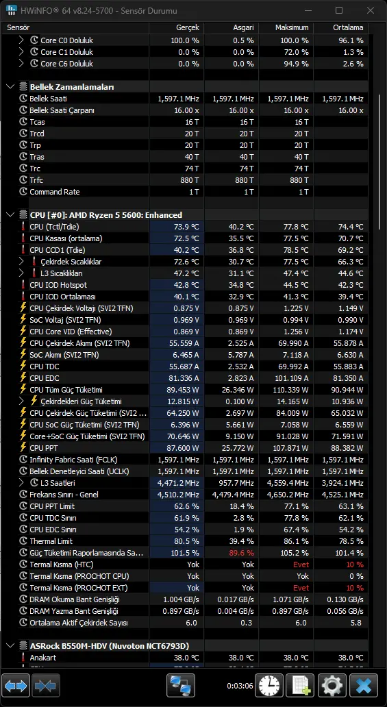This screenshot has height=707, width=387.
Task: Open sensor settings gear icon
Action: 332,686
